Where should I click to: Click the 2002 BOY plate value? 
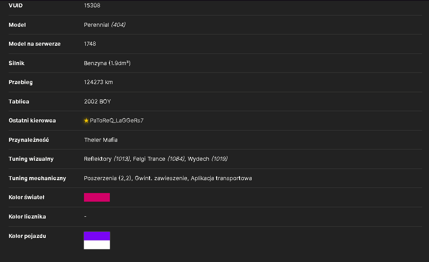point(97,102)
